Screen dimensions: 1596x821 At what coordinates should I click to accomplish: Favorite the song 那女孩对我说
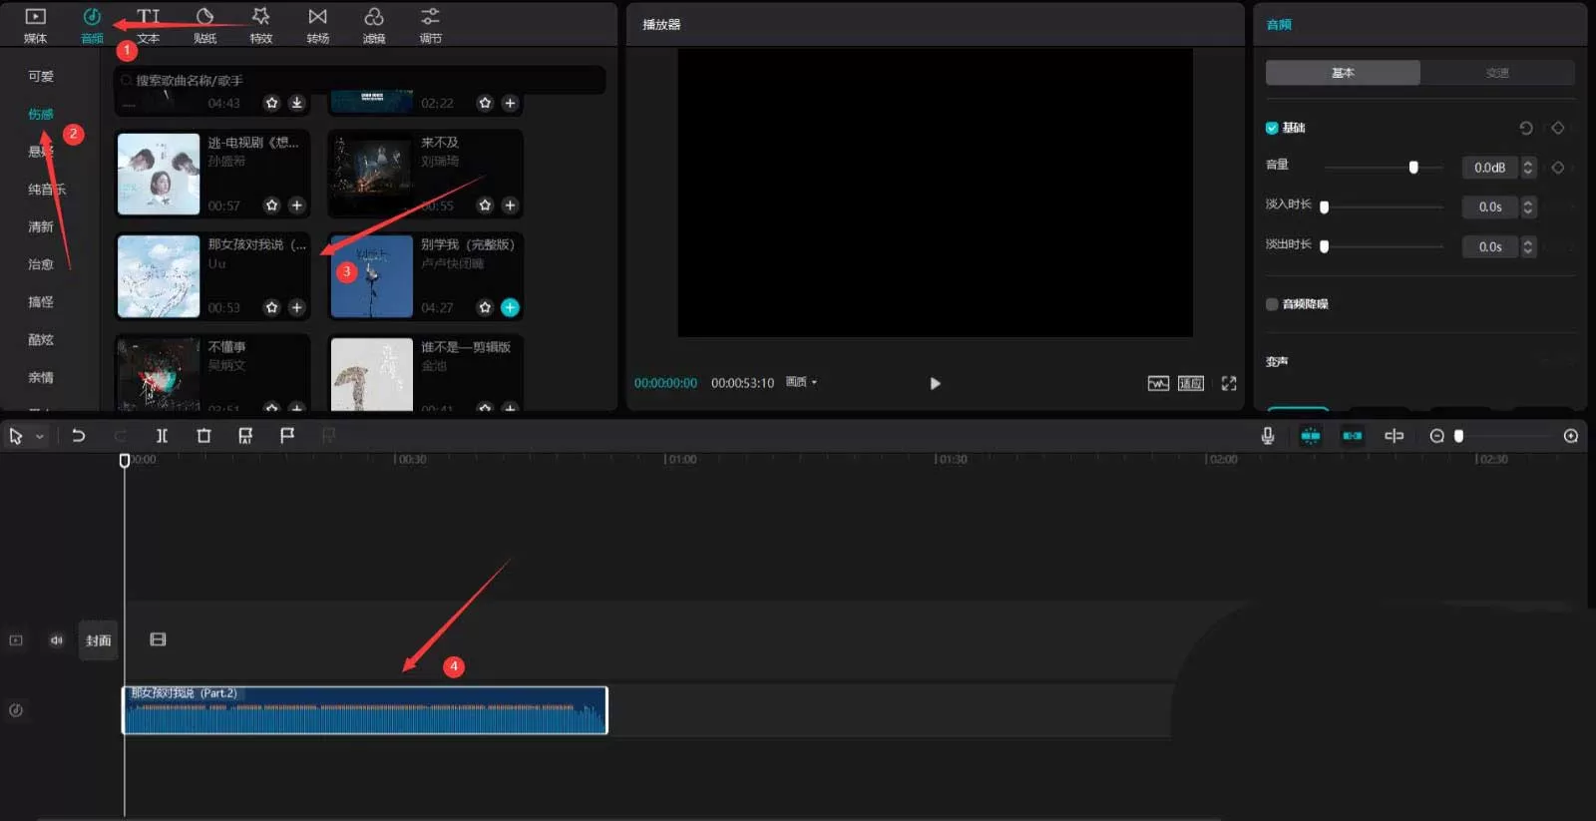[271, 307]
